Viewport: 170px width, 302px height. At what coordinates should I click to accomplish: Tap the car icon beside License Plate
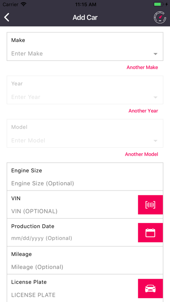150,289
